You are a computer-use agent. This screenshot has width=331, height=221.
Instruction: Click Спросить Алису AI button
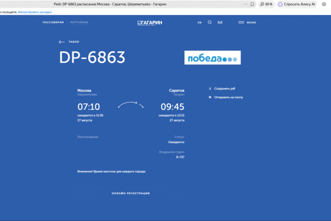coord(297,4)
